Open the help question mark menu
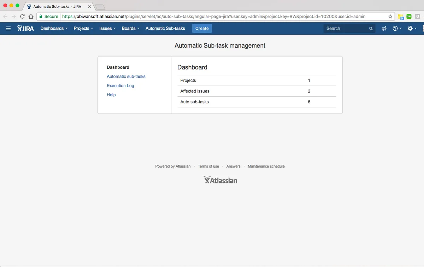 coord(397,29)
